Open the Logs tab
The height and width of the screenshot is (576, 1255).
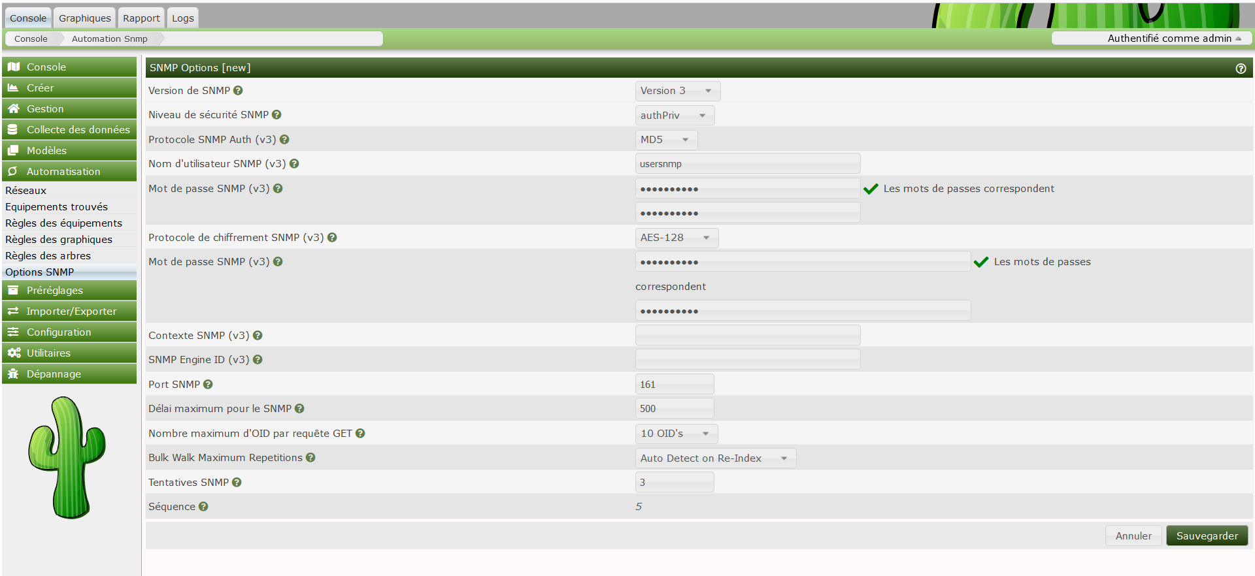click(x=182, y=18)
